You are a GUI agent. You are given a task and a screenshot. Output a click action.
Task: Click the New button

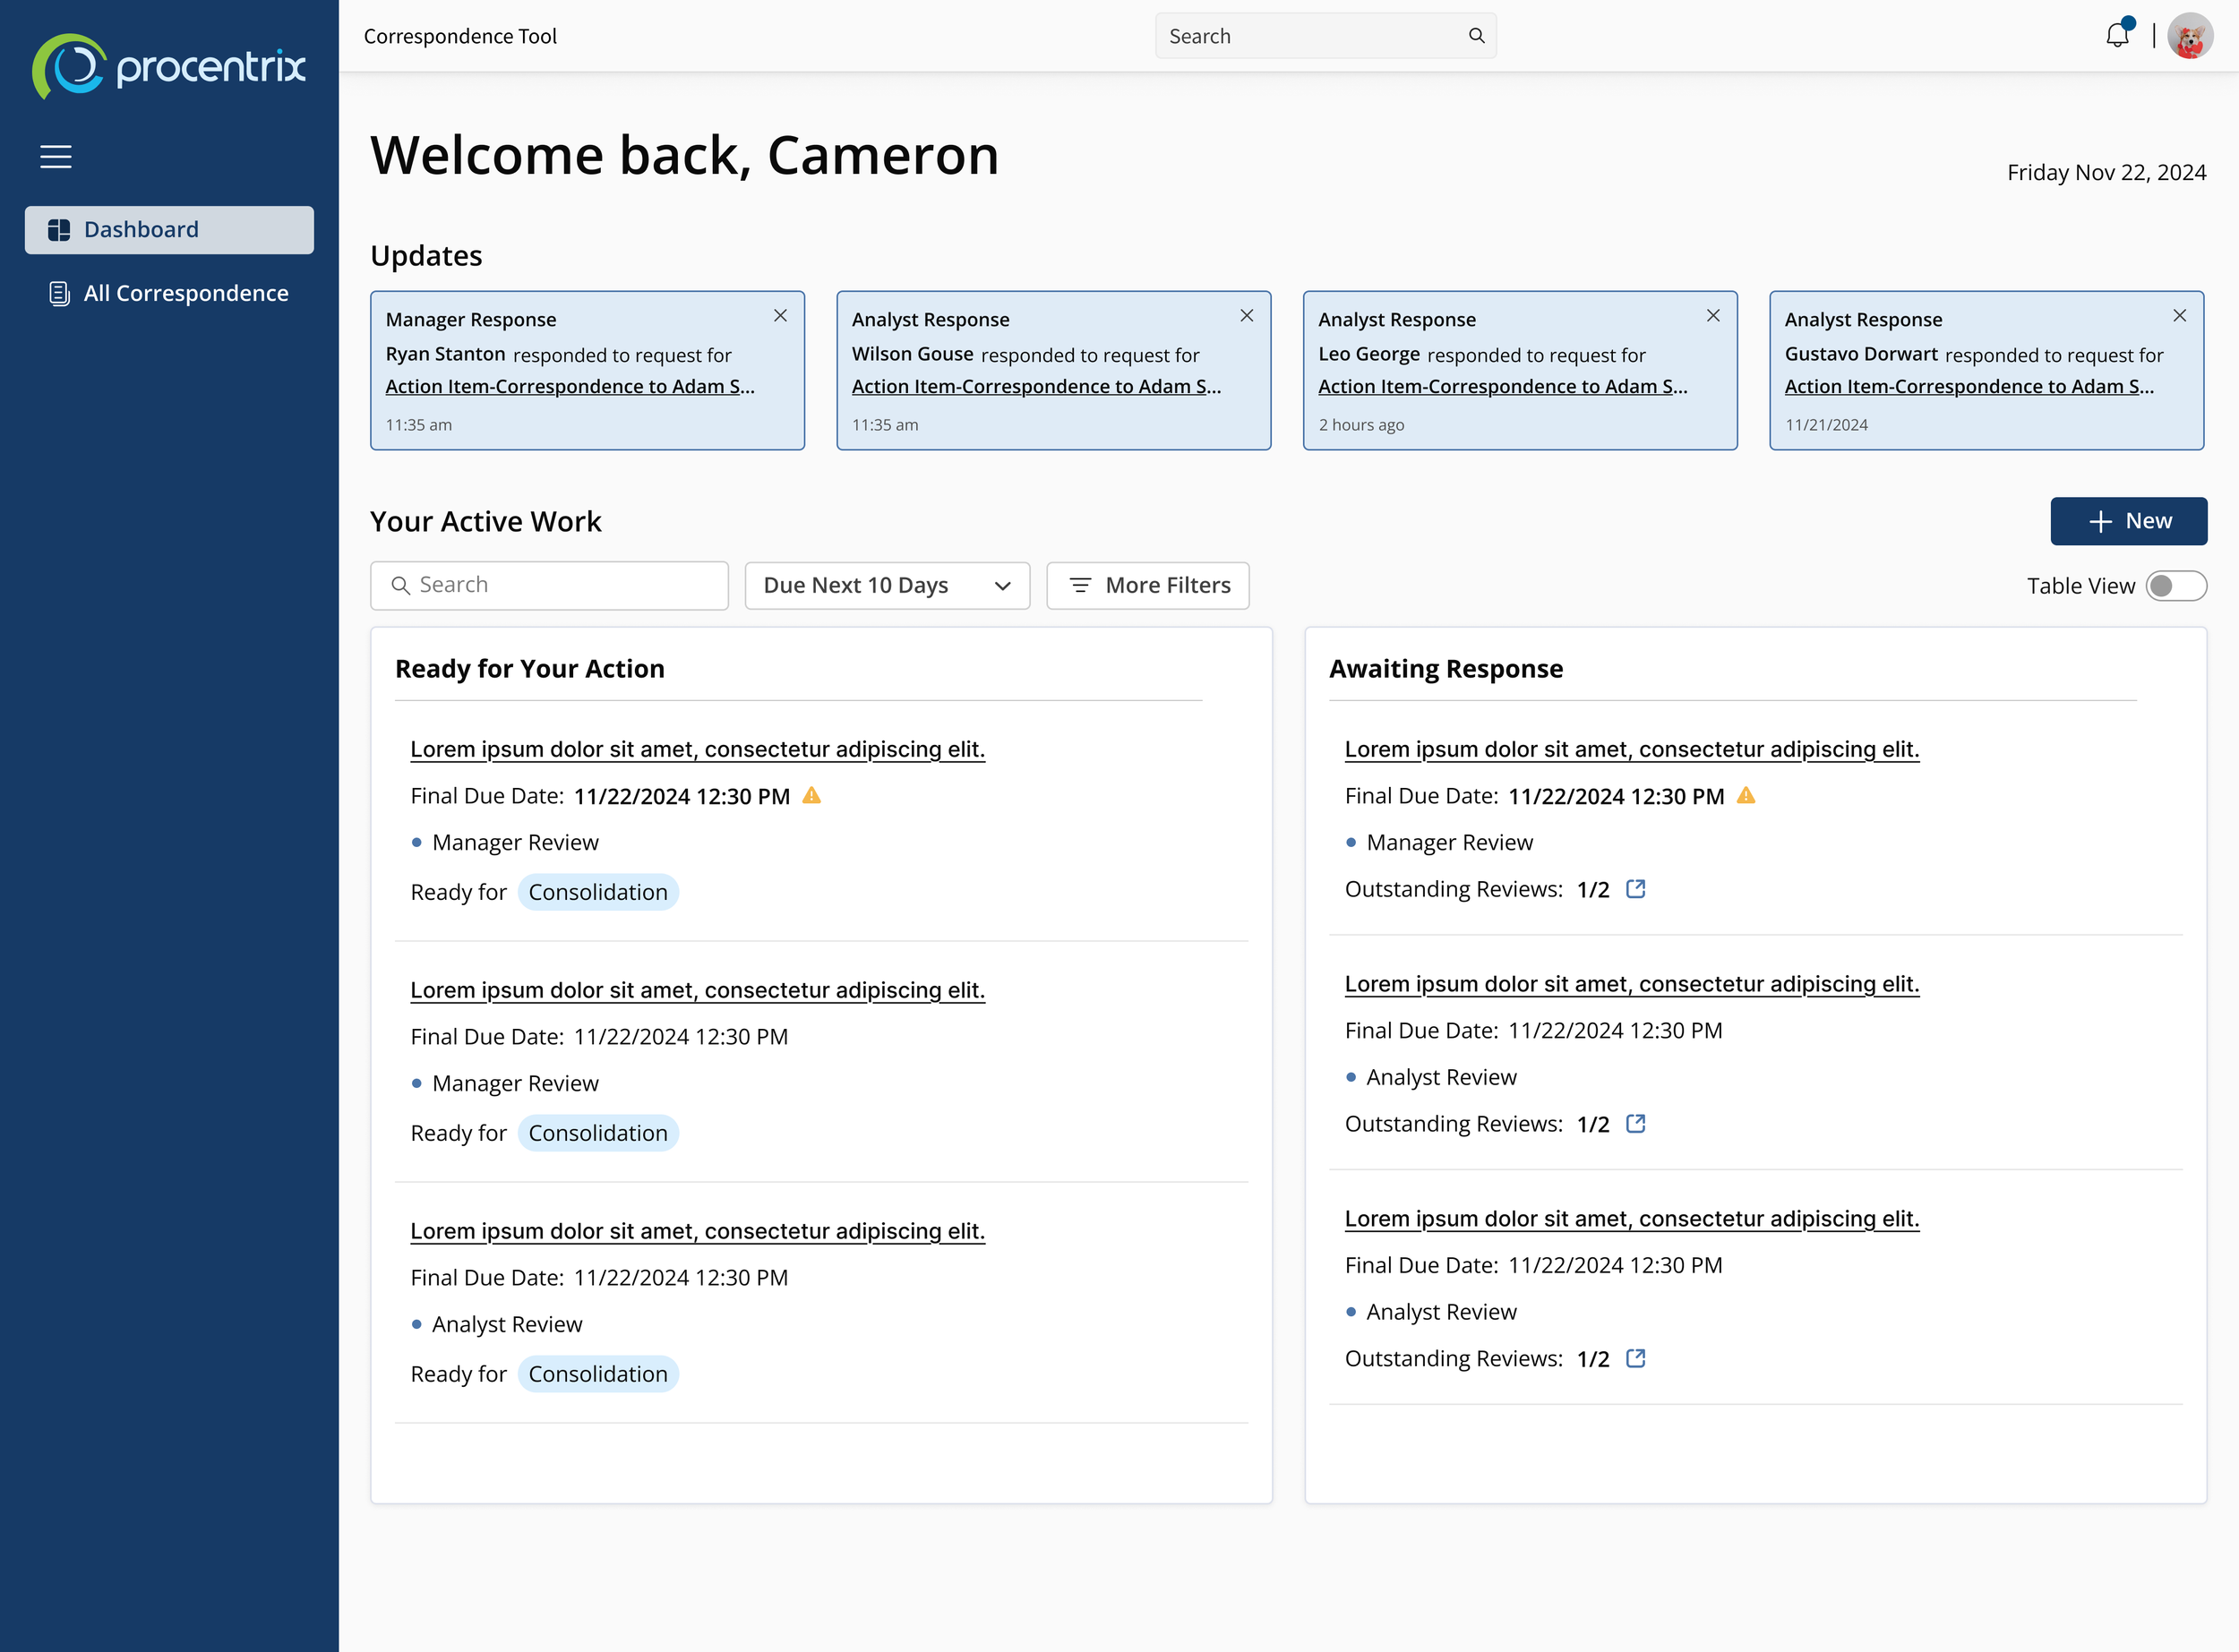[2128, 521]
